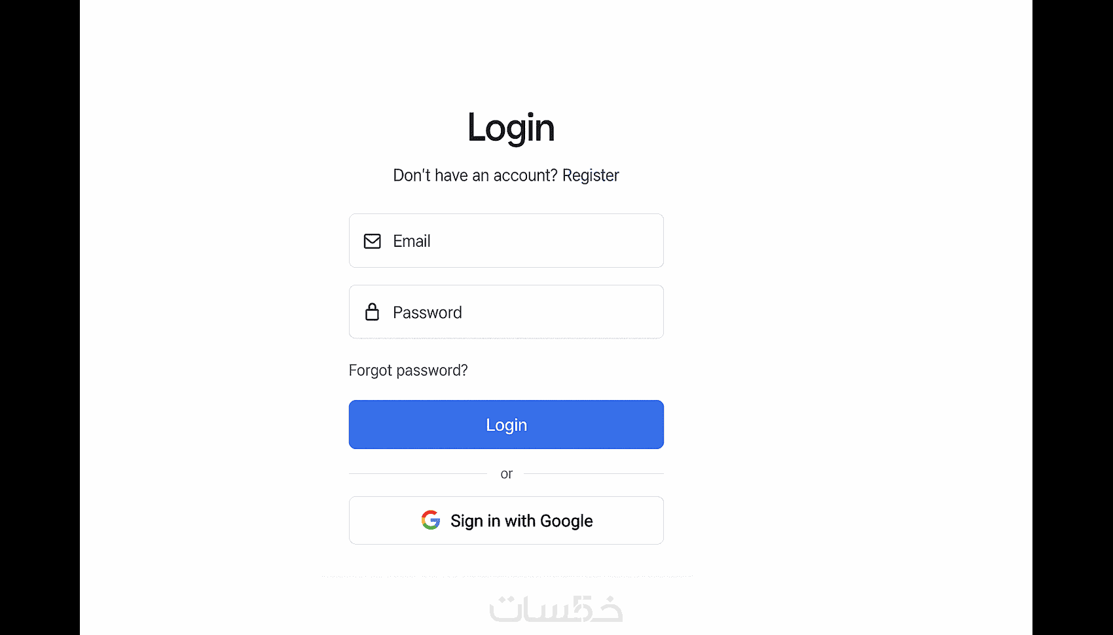
Task: Open the Forgot password? link
Action: [408, 371]
